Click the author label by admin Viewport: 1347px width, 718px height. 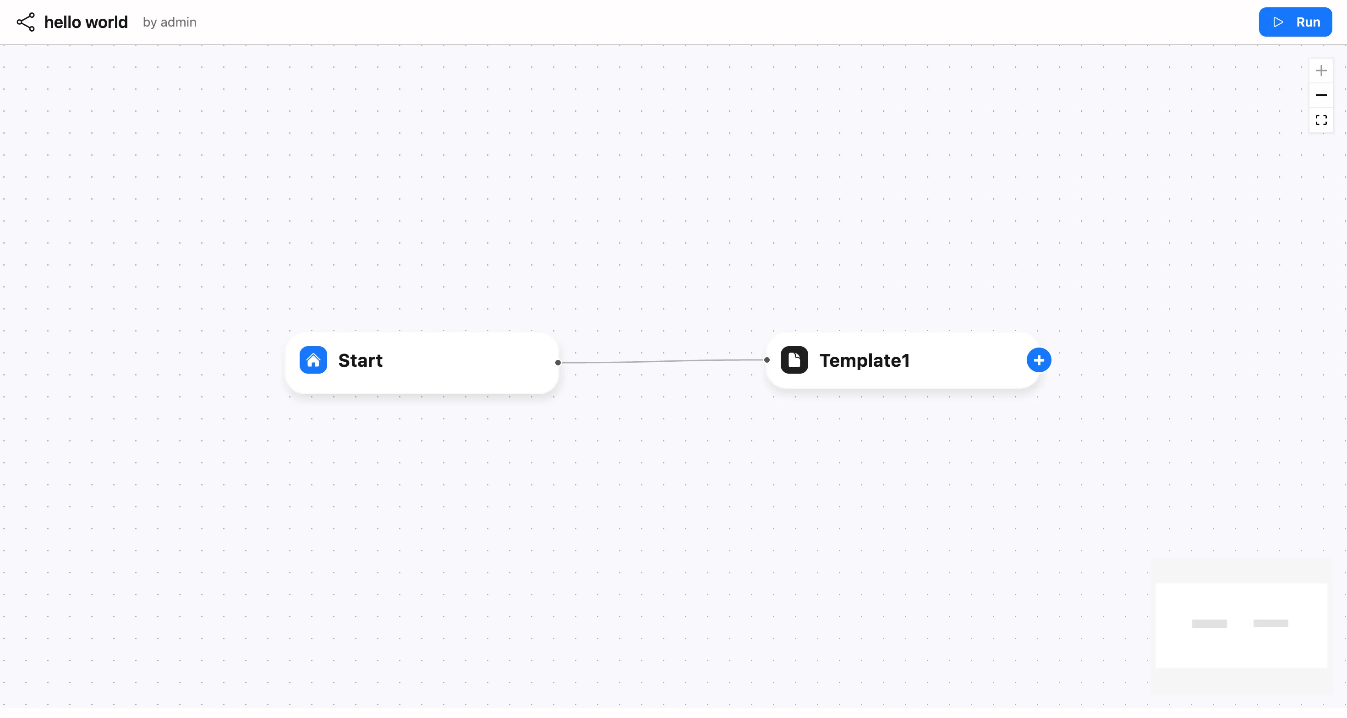tap(170, 22)
